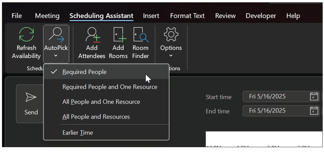
Task: Expand the Options dropdown chevron
Action: click(171, 56)
